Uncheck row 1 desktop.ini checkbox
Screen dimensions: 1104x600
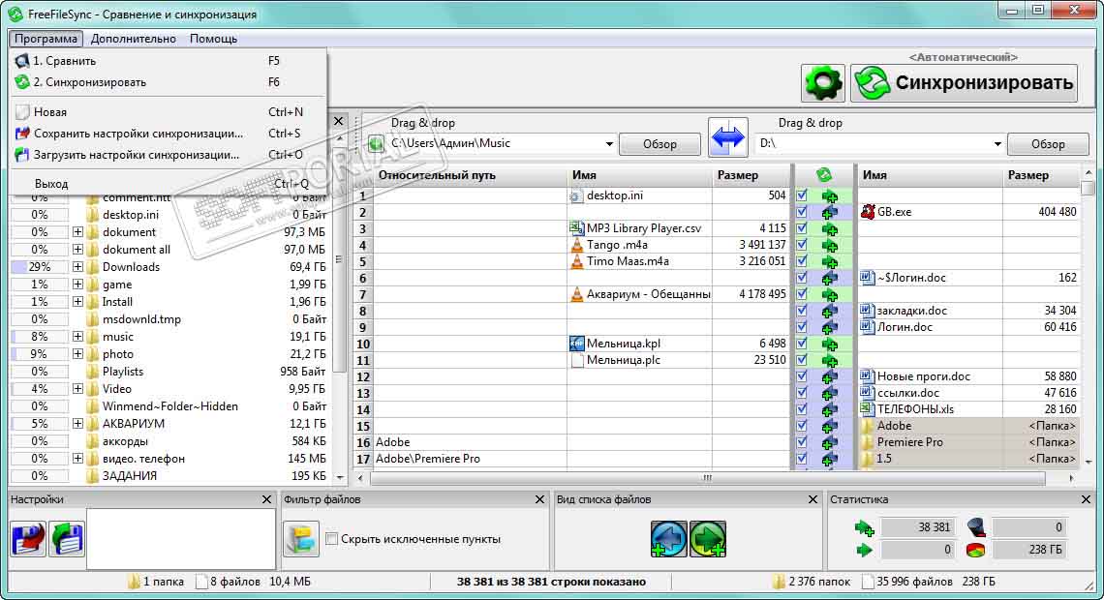pos(802,195)
